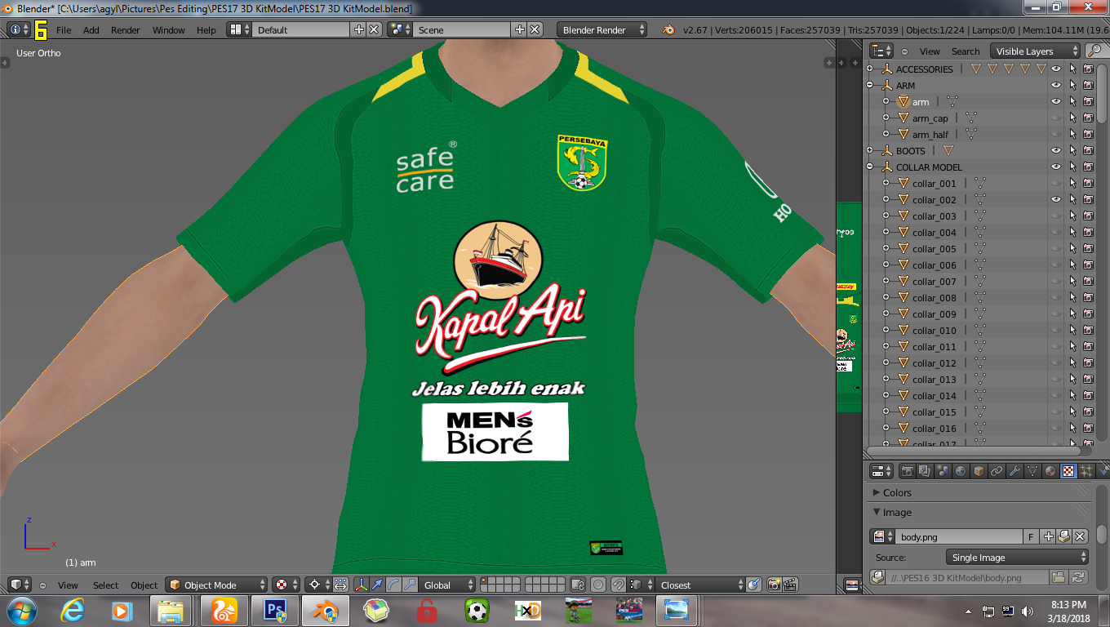Screen dimensions: 1110x627
Task: Open the Closest snap target dropdown
Action: (699, 585)
